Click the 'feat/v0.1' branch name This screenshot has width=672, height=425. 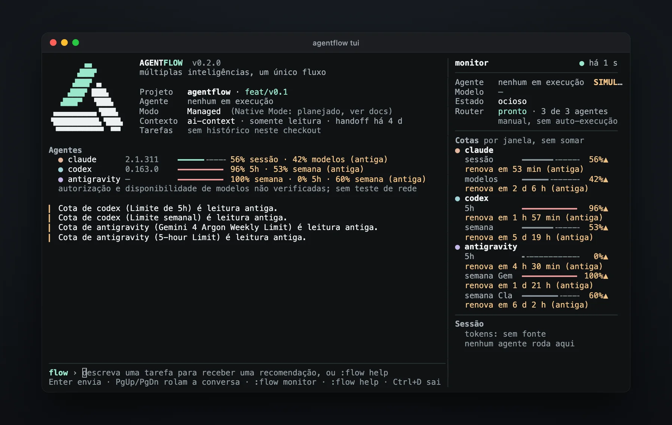[x=266, y=92]
